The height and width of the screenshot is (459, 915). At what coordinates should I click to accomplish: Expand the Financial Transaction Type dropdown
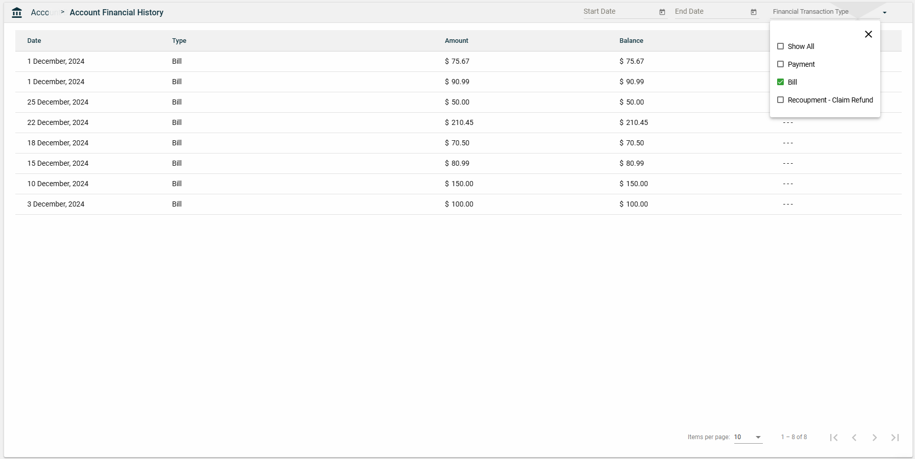click(884, 13)
